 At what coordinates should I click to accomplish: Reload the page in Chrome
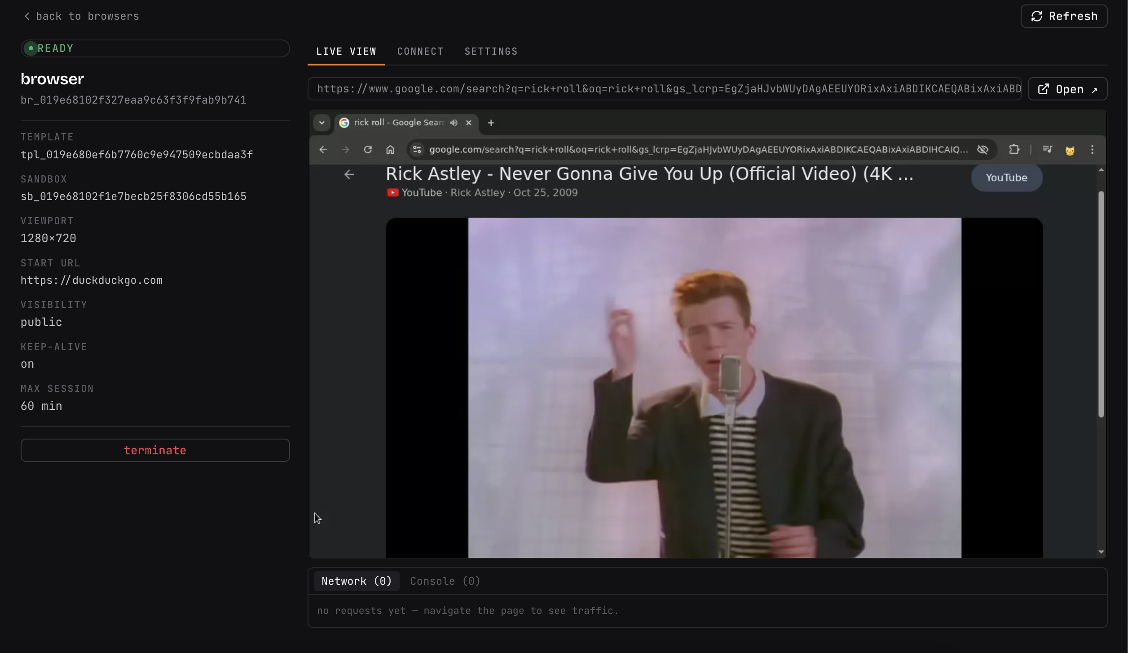point(367,149)
